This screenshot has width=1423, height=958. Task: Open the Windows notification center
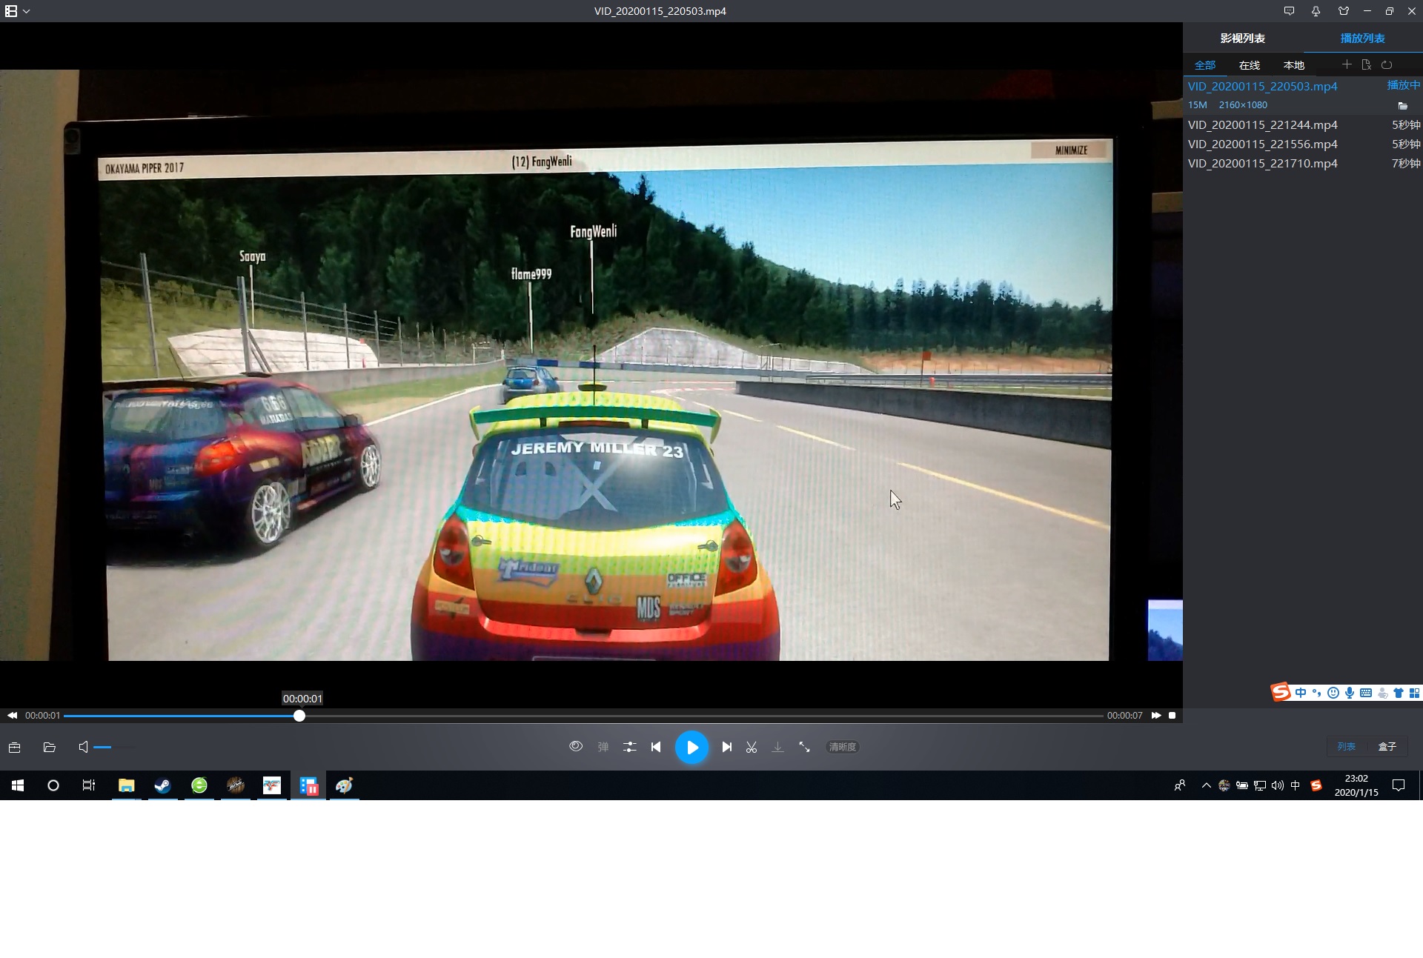click(x=1399, y=785)
